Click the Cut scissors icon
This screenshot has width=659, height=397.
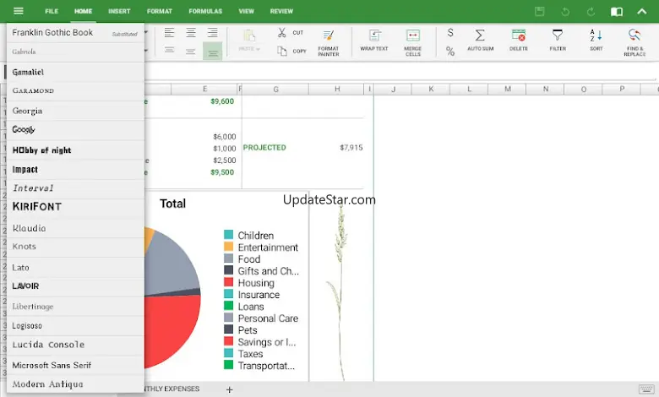[282, 33]
